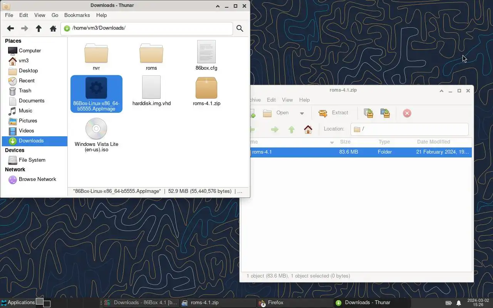Go forward in Thunar navigation
The image size is (493, 308).
pyautogui.click(x=24, y=28)
